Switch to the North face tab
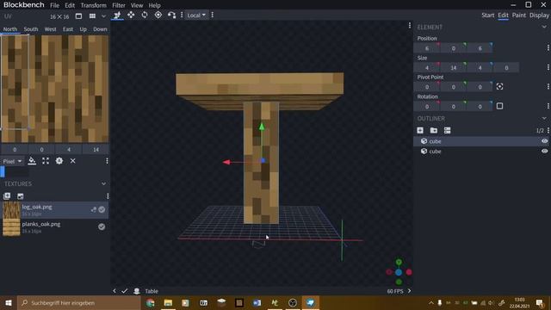Image resolution: width=551 pixels, height=310 pixels. pyautogui.click(x=10, y=29)
